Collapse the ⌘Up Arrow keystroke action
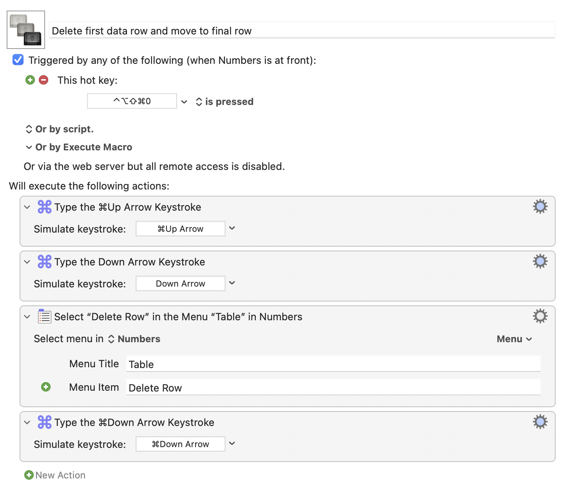 coord(27,207)
